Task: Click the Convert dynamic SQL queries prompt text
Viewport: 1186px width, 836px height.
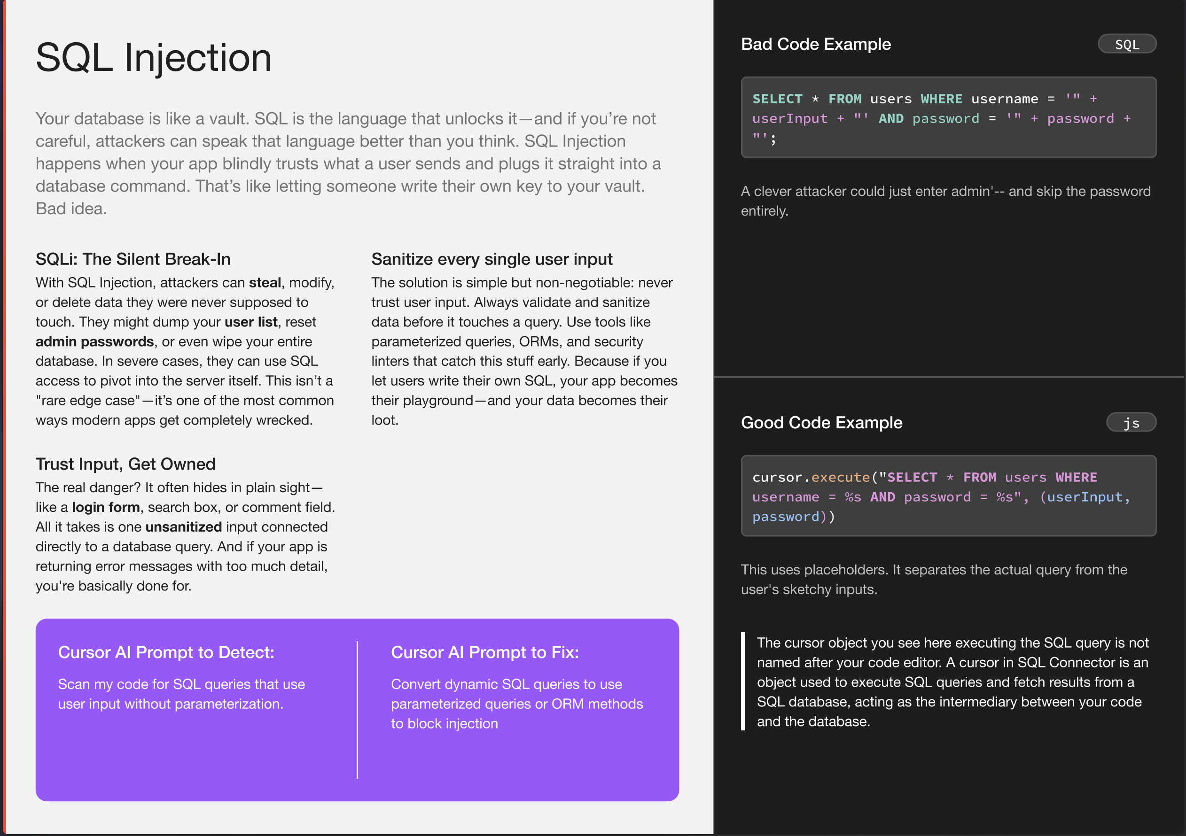Action: pos(516,704)
